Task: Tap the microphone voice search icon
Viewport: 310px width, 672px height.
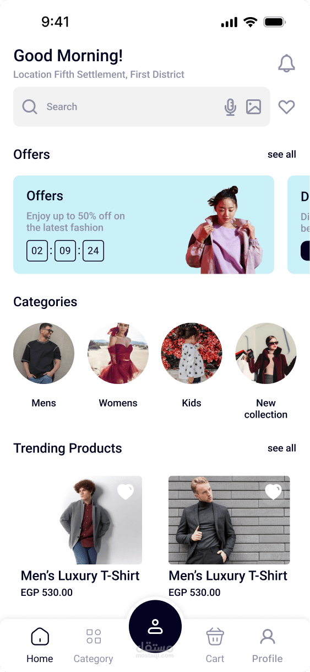Action: tap(230, 107)
